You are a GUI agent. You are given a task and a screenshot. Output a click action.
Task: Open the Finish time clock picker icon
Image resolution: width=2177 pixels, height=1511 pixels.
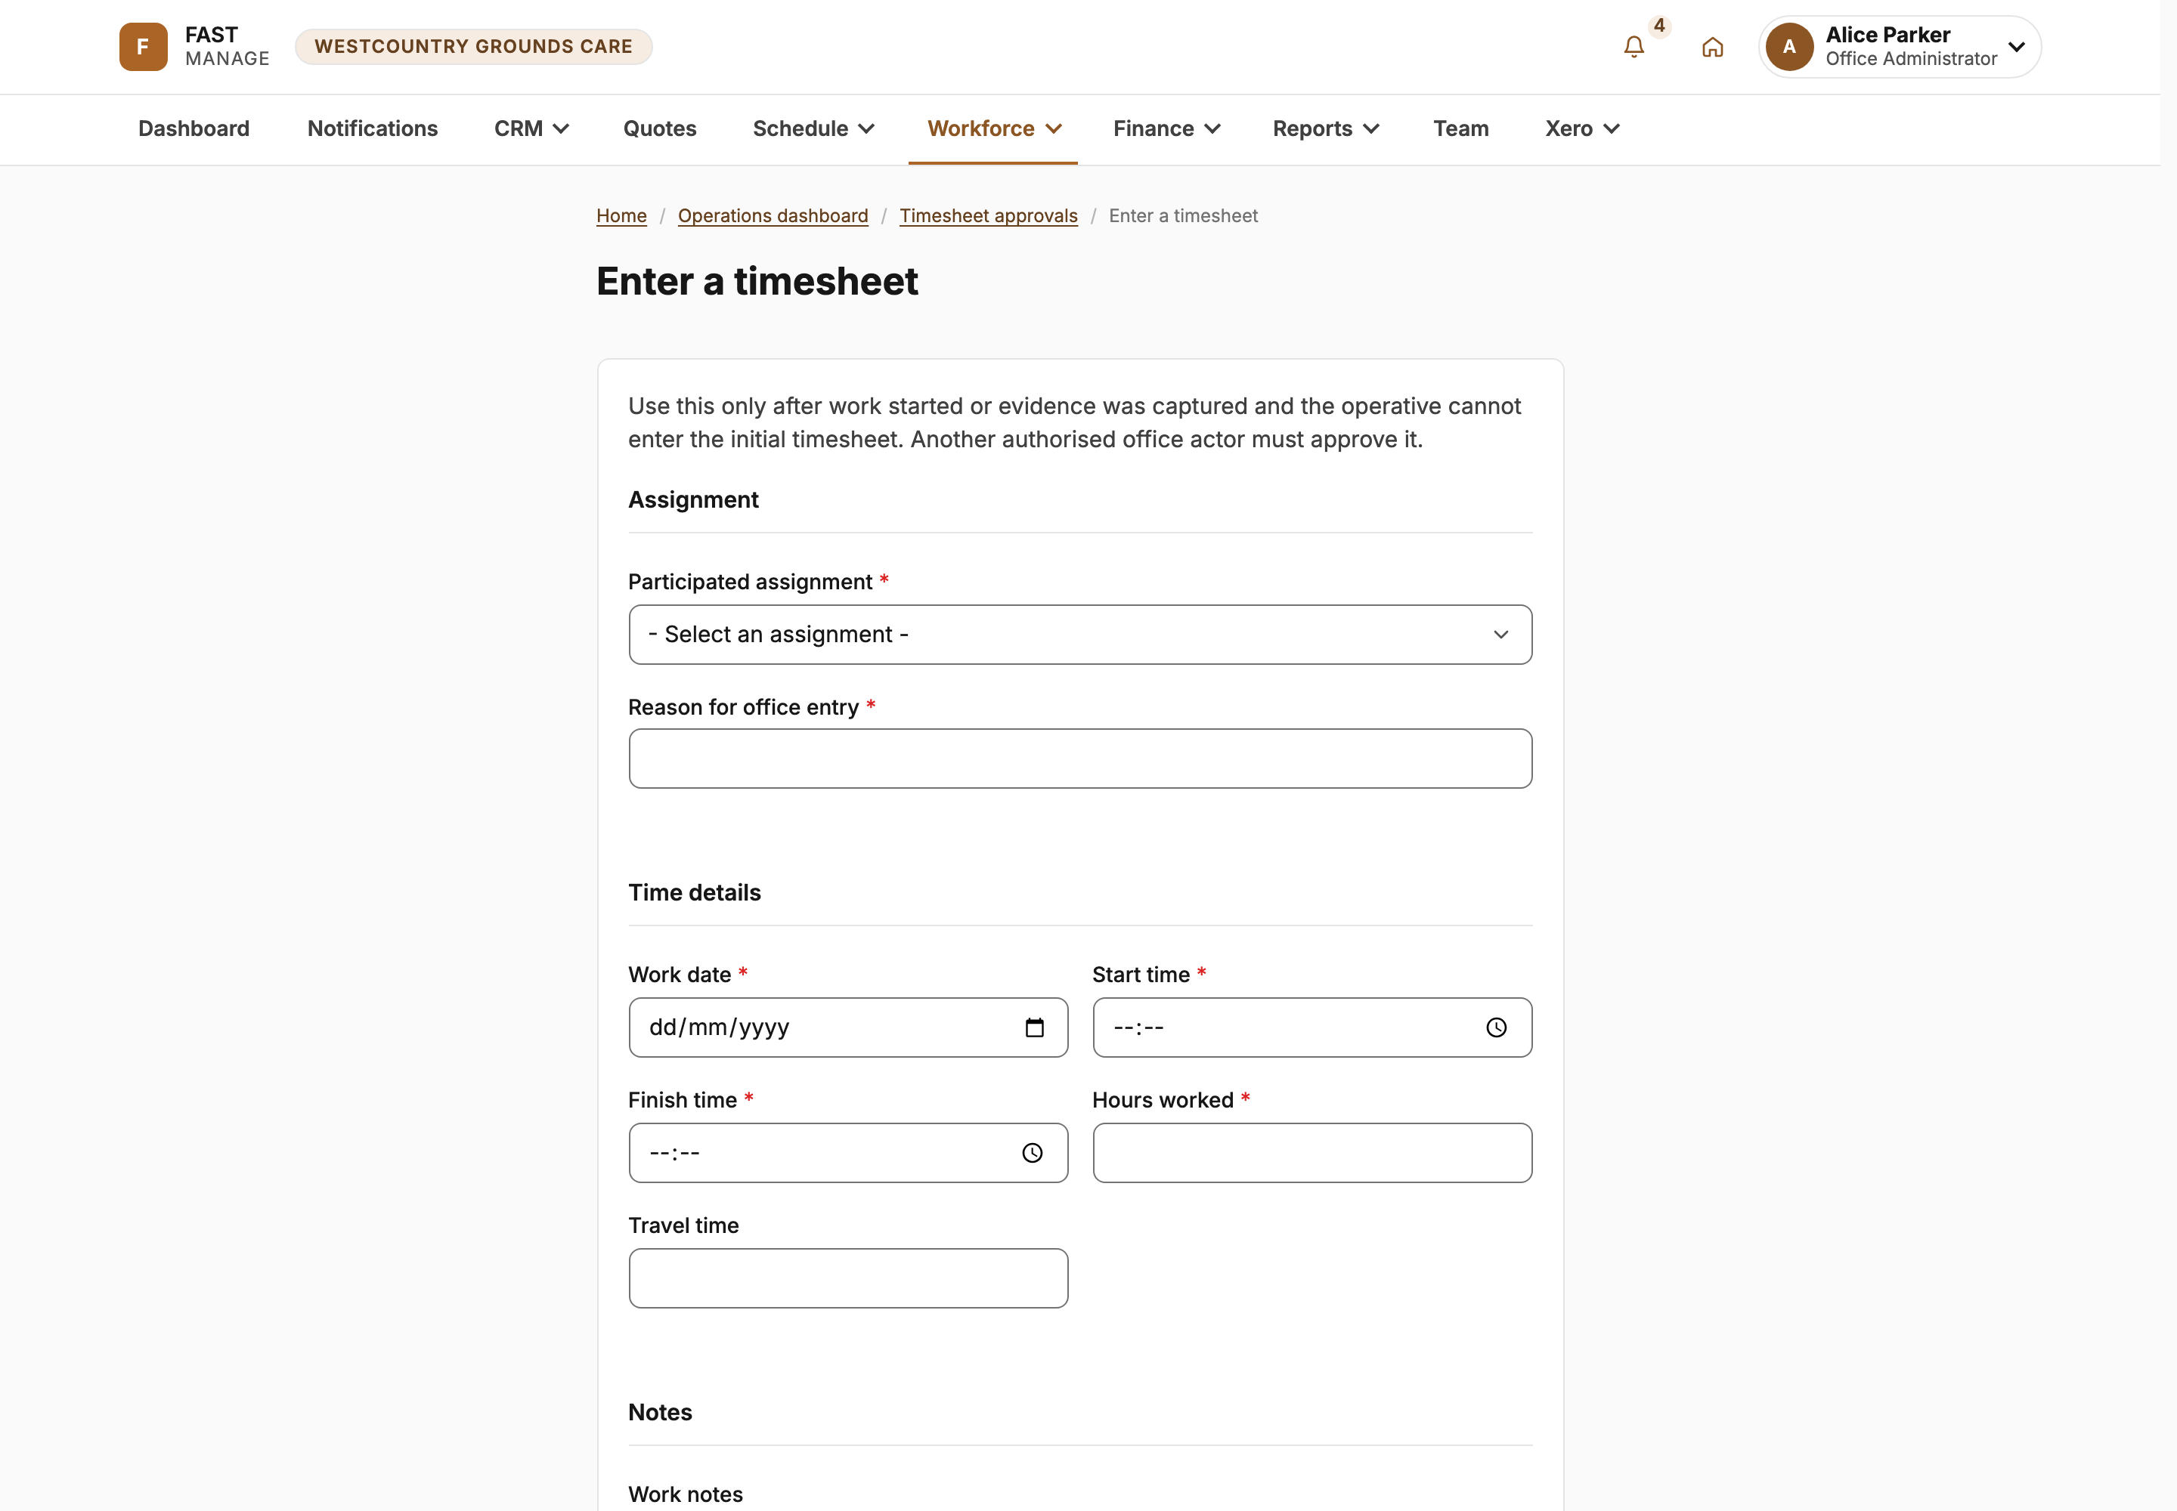pos(1032,1152)
